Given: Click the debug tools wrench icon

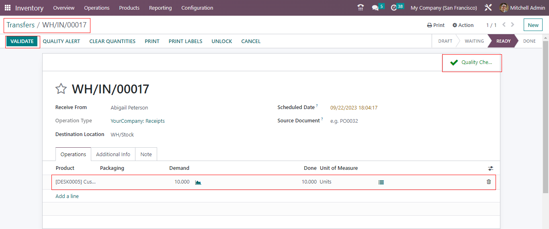Looking at the screenshot, I should (x=488, y=8).
